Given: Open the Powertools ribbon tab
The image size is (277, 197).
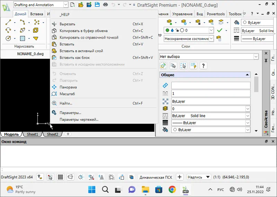Looking at the screenshot, I should 216,14.
